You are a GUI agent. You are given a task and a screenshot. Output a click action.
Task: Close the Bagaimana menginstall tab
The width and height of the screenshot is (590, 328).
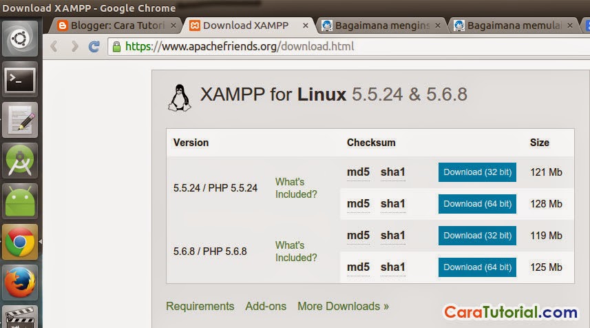438,25
